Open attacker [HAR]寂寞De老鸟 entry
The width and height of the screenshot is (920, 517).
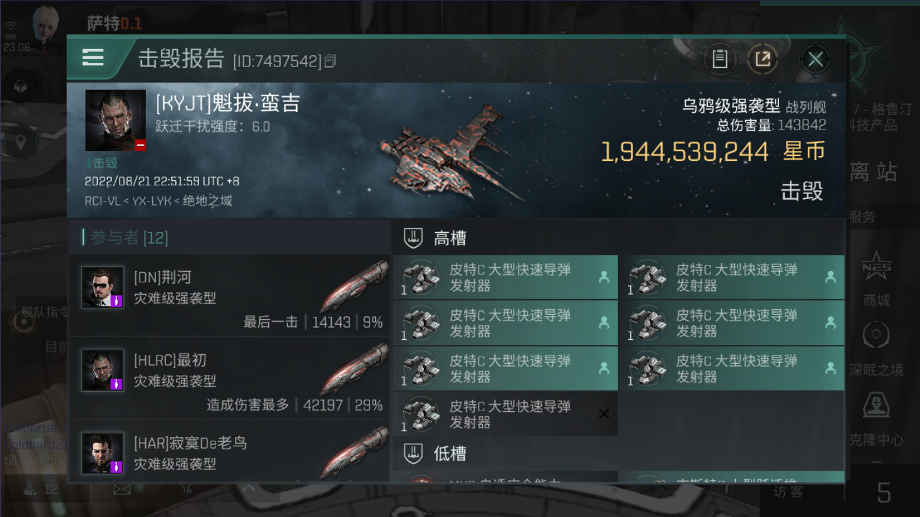(x=229, y=451)
